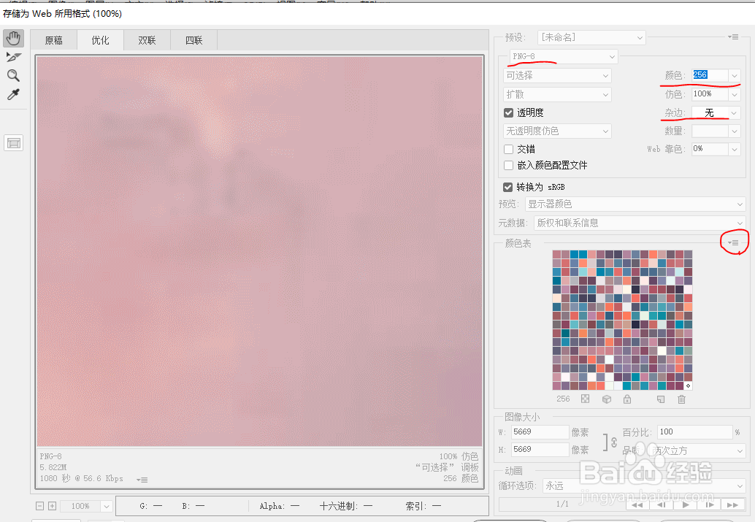Switch to the 四联 tab
Viewport: 755px width, 522px height.
[193, 40]
